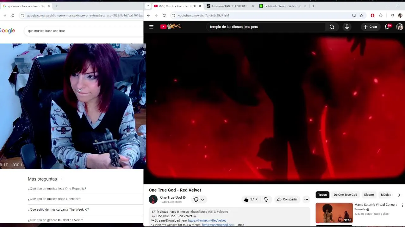Reload the YouTube page
Image resolution: width=405 pixels, height=227 pixels.
pos(164,15)
